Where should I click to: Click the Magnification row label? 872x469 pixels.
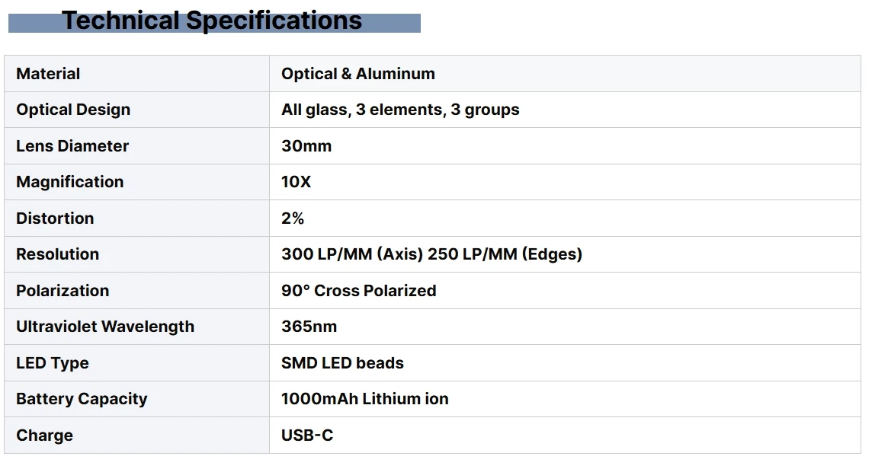click(x=69, y=182)
